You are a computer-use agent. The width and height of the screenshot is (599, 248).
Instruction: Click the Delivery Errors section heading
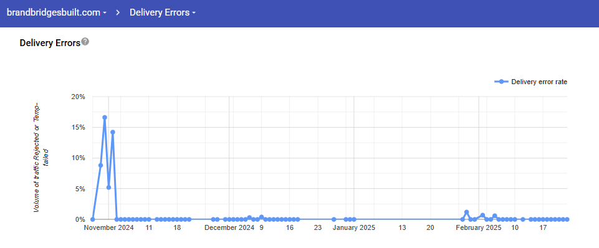click(50, 43)
